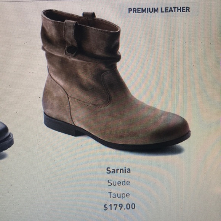Click the word LEATHER in the header

point(175,10)
